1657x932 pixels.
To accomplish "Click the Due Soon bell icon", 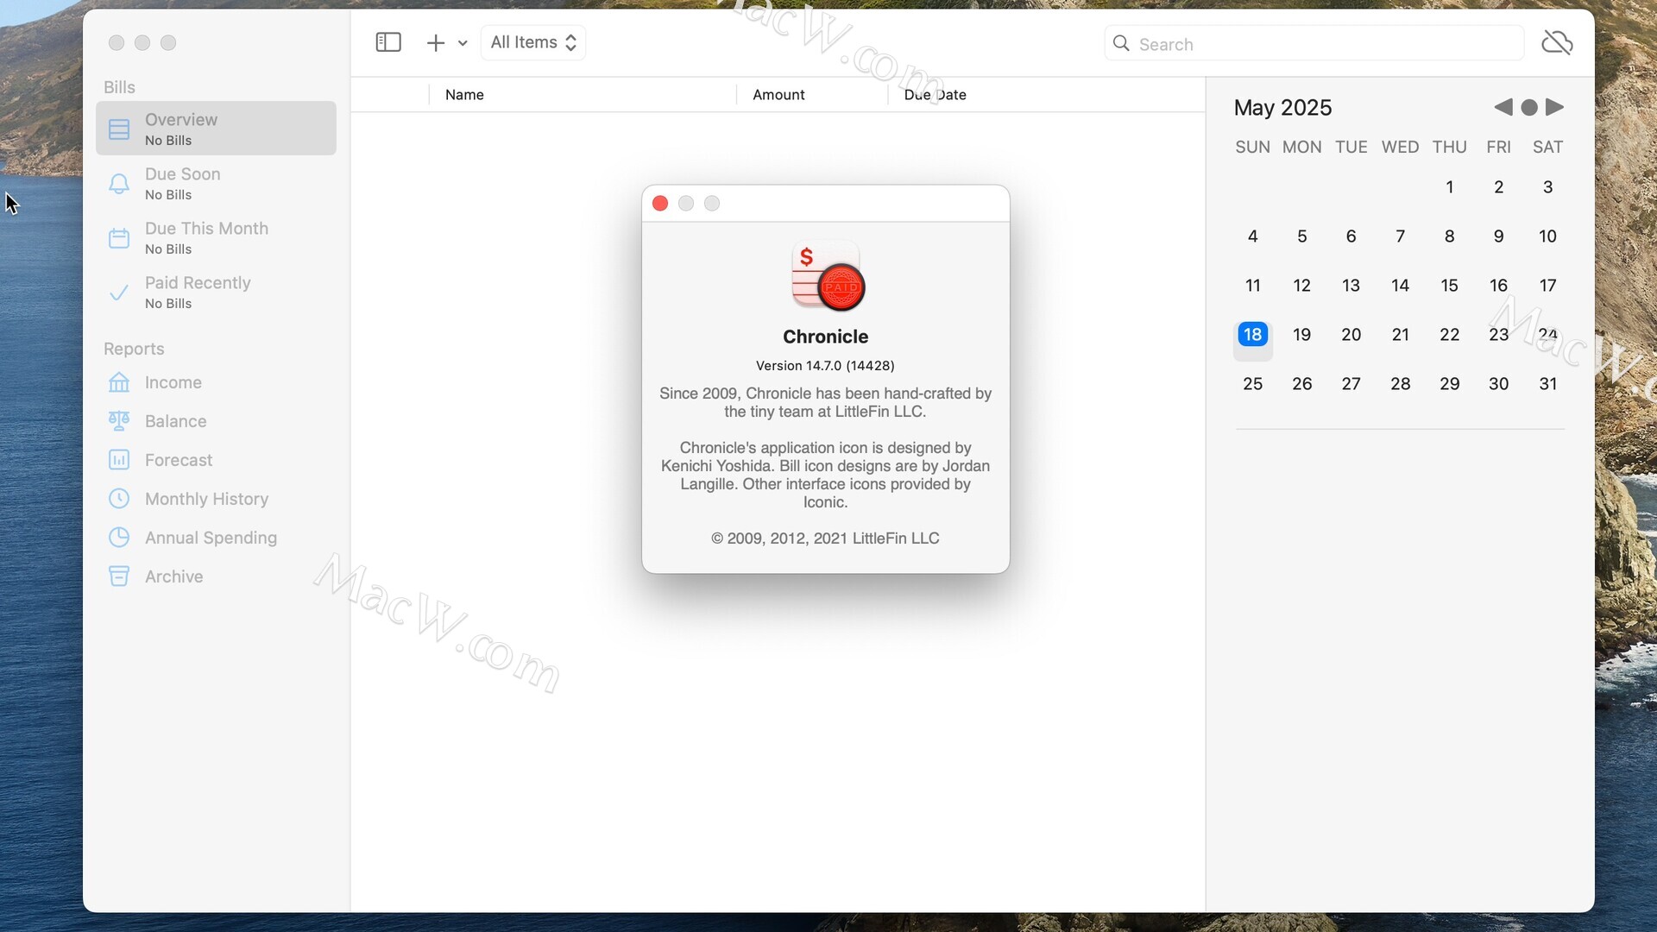I will (x=119, y=184).
